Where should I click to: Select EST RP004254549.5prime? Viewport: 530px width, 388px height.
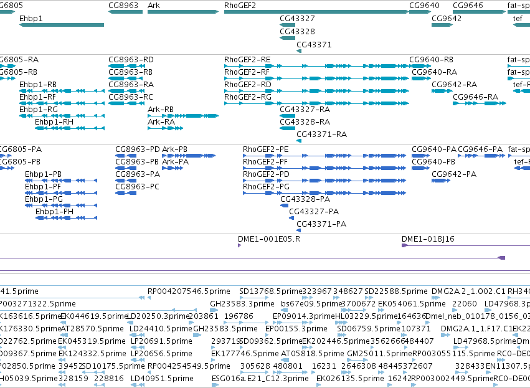coord(149,373)
